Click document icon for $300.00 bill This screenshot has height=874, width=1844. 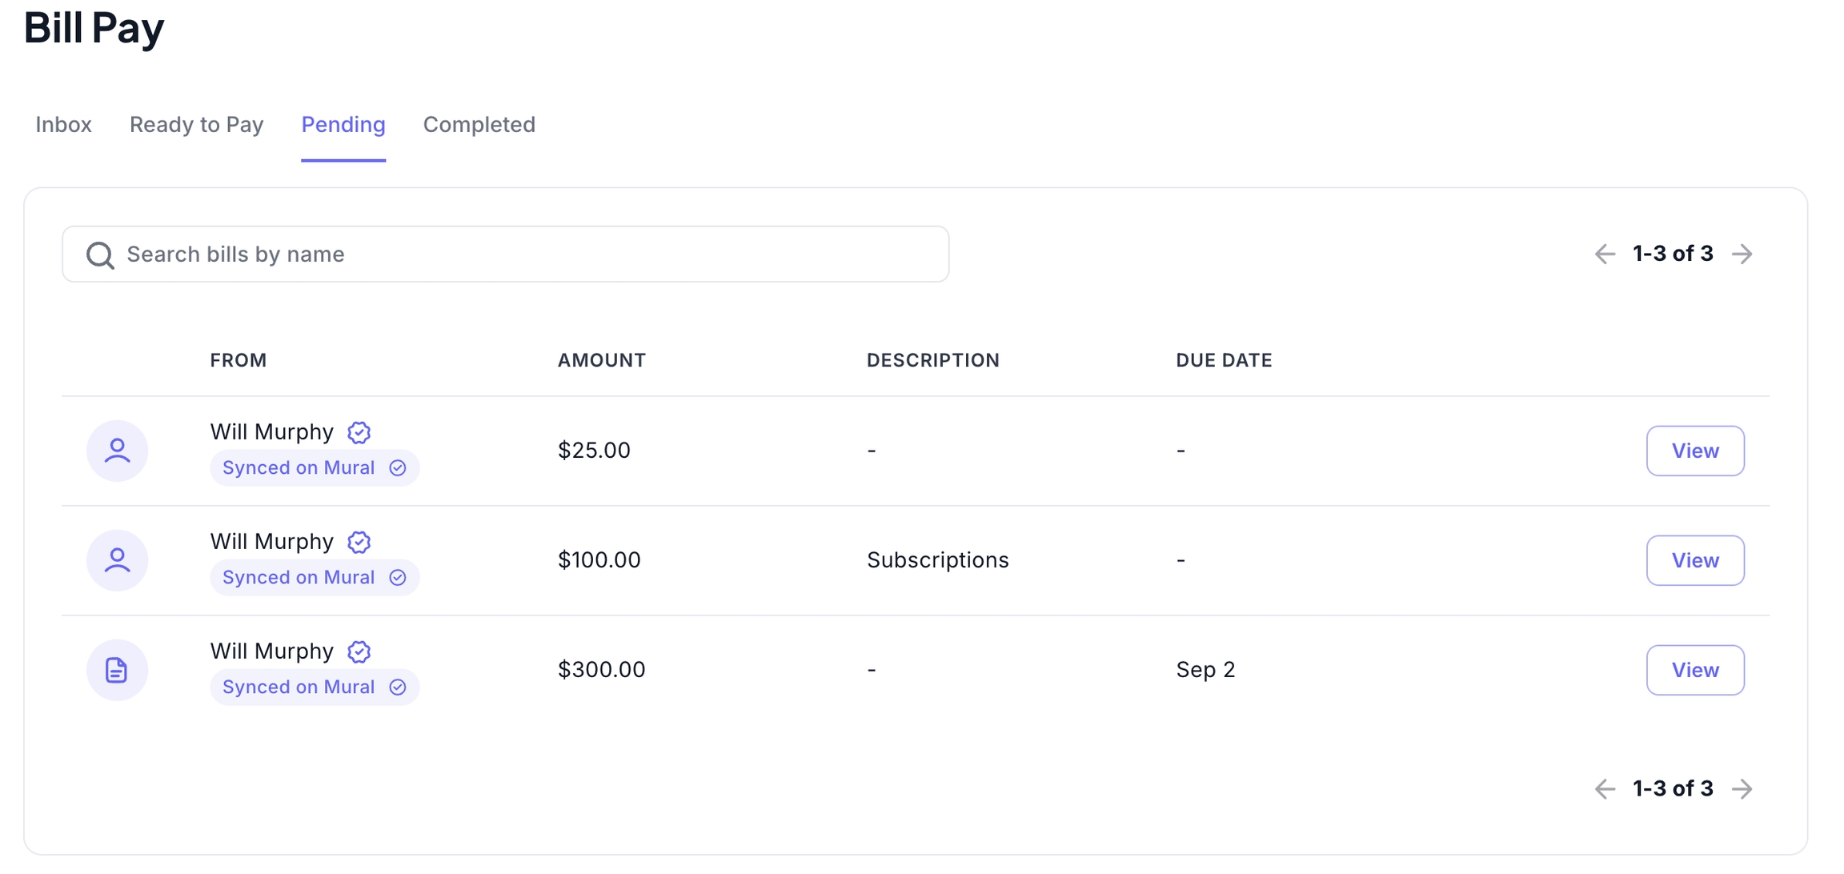[117, 670]
